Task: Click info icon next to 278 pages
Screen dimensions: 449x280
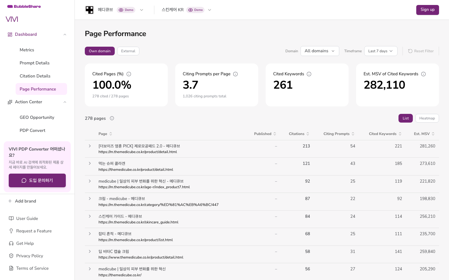Action: coord(112,118)
